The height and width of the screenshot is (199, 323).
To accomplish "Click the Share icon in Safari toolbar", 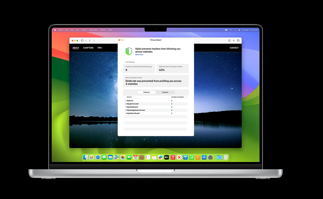I will click(229, 41).
